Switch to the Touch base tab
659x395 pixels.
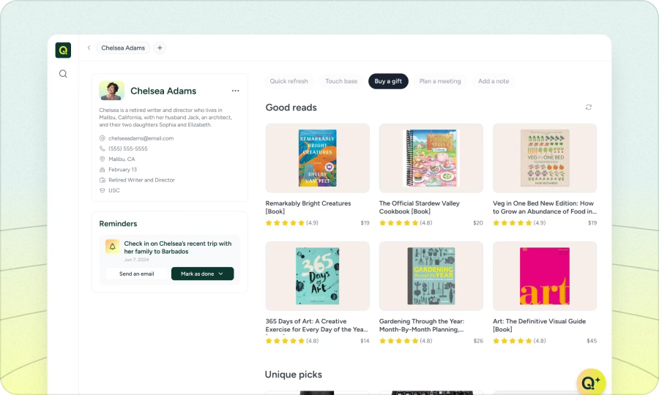341,81
